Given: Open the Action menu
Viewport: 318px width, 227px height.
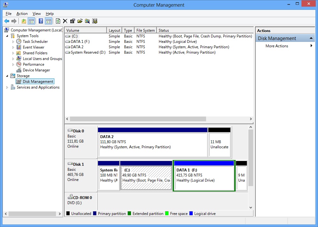Looking at the screenshot, I should pos(22,14).
